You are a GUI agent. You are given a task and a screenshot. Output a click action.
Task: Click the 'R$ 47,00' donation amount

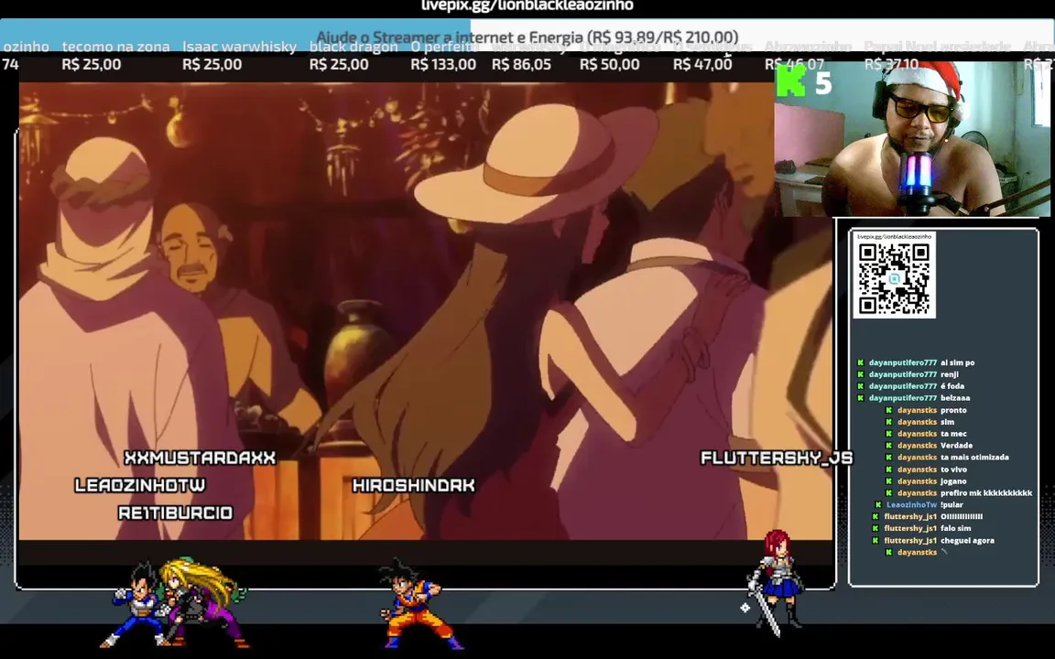tap(702, 65)
